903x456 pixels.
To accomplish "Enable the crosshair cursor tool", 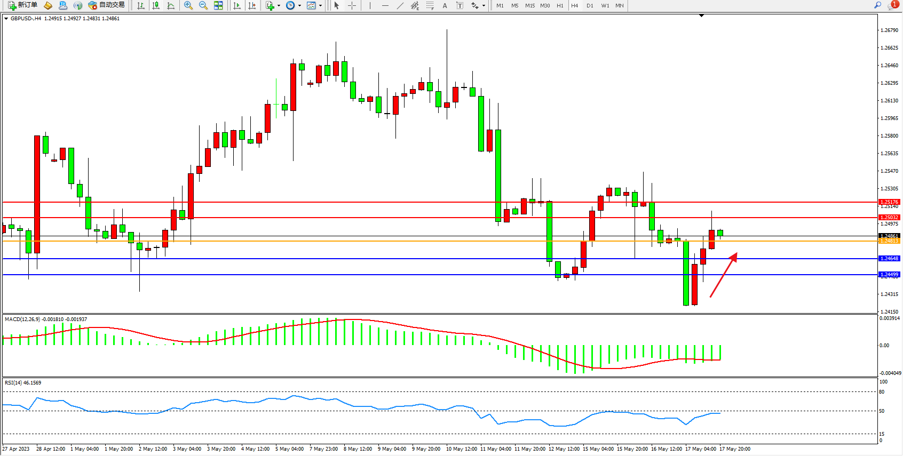I will [352, 5].
